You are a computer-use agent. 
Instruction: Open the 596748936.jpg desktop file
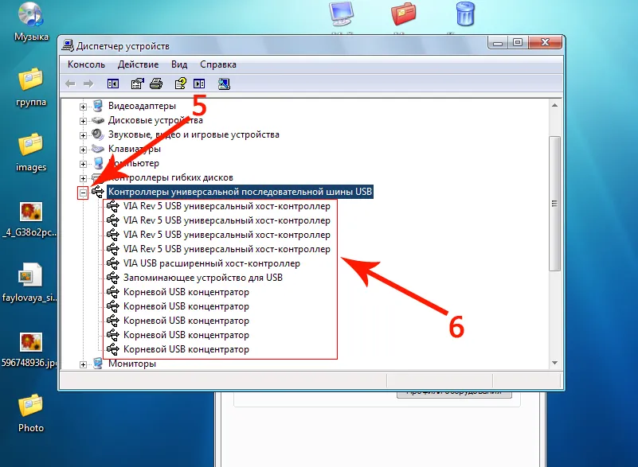(30, 349)
